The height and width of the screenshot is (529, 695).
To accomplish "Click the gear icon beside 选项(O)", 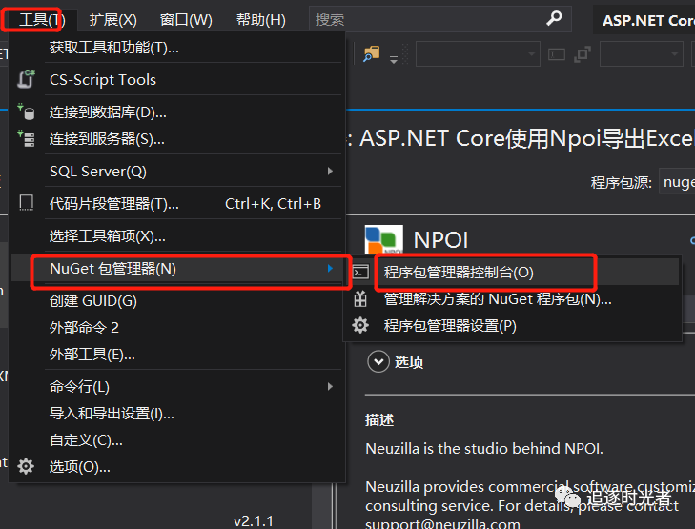I will 27,466.
